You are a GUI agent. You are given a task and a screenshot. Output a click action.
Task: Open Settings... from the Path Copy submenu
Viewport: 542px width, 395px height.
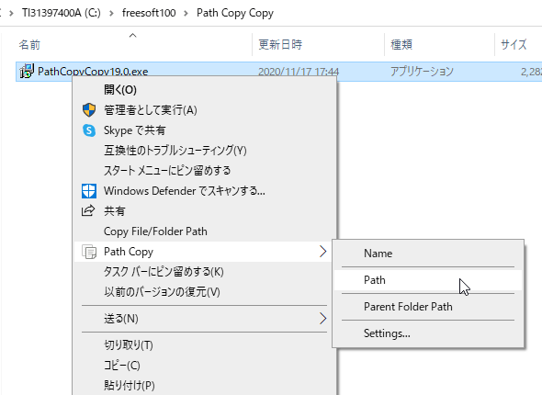[x=428, y=333]
